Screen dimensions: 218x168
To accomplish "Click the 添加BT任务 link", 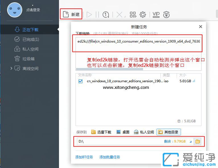I will pos(84,157).
